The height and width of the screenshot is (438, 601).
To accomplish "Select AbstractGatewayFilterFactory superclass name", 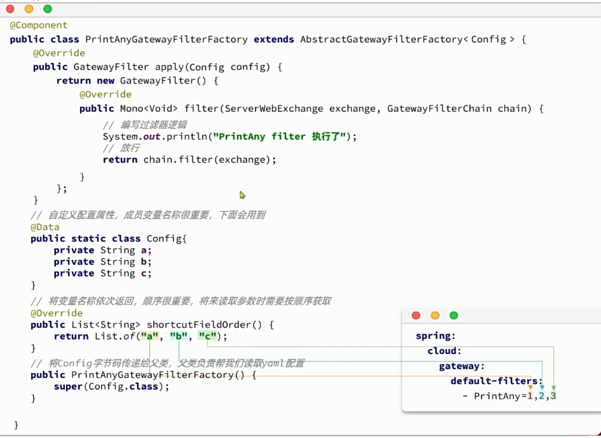I will 381,39.
